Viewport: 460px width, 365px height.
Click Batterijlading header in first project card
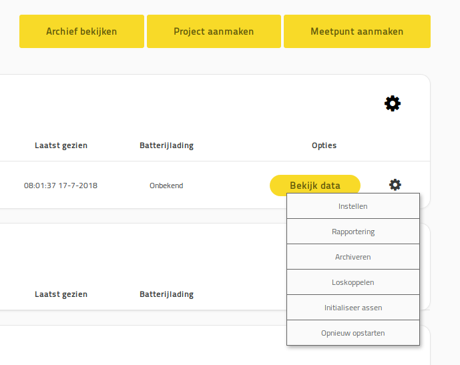tap(166, 145)
